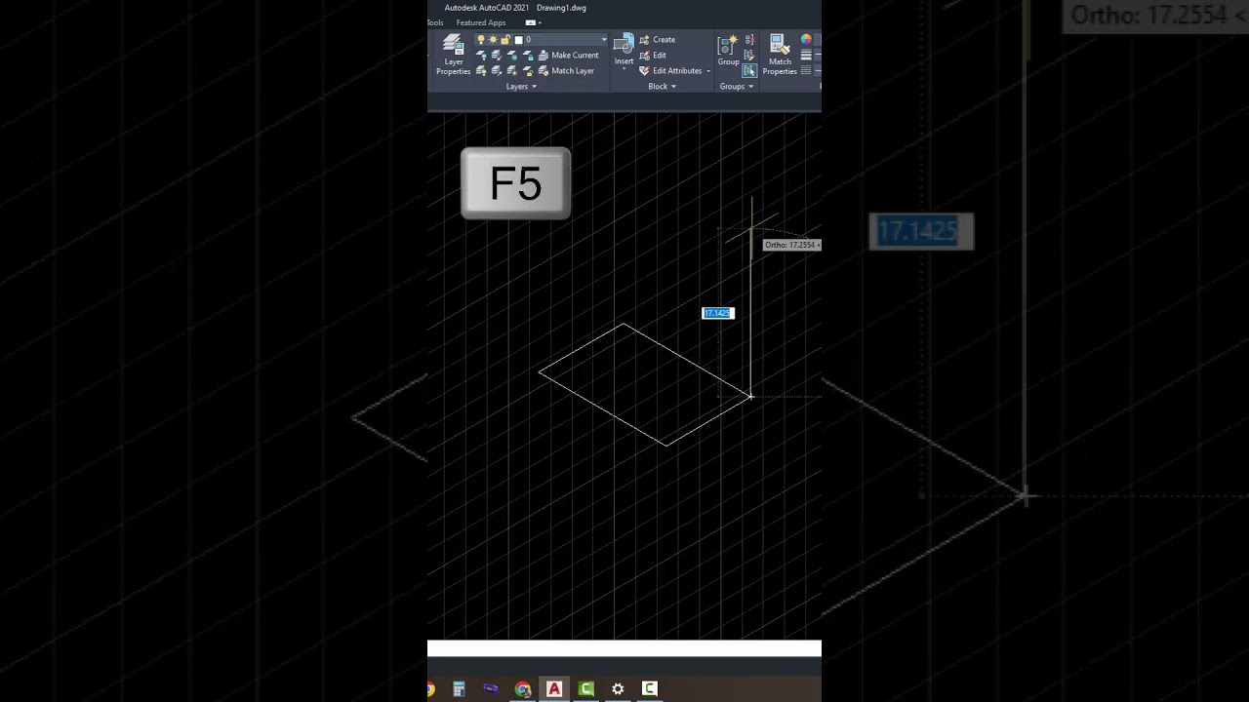This screenshot has height=702, width=1249.
Task: Click layer 0 white color swatch
Action: pos(518,40)
